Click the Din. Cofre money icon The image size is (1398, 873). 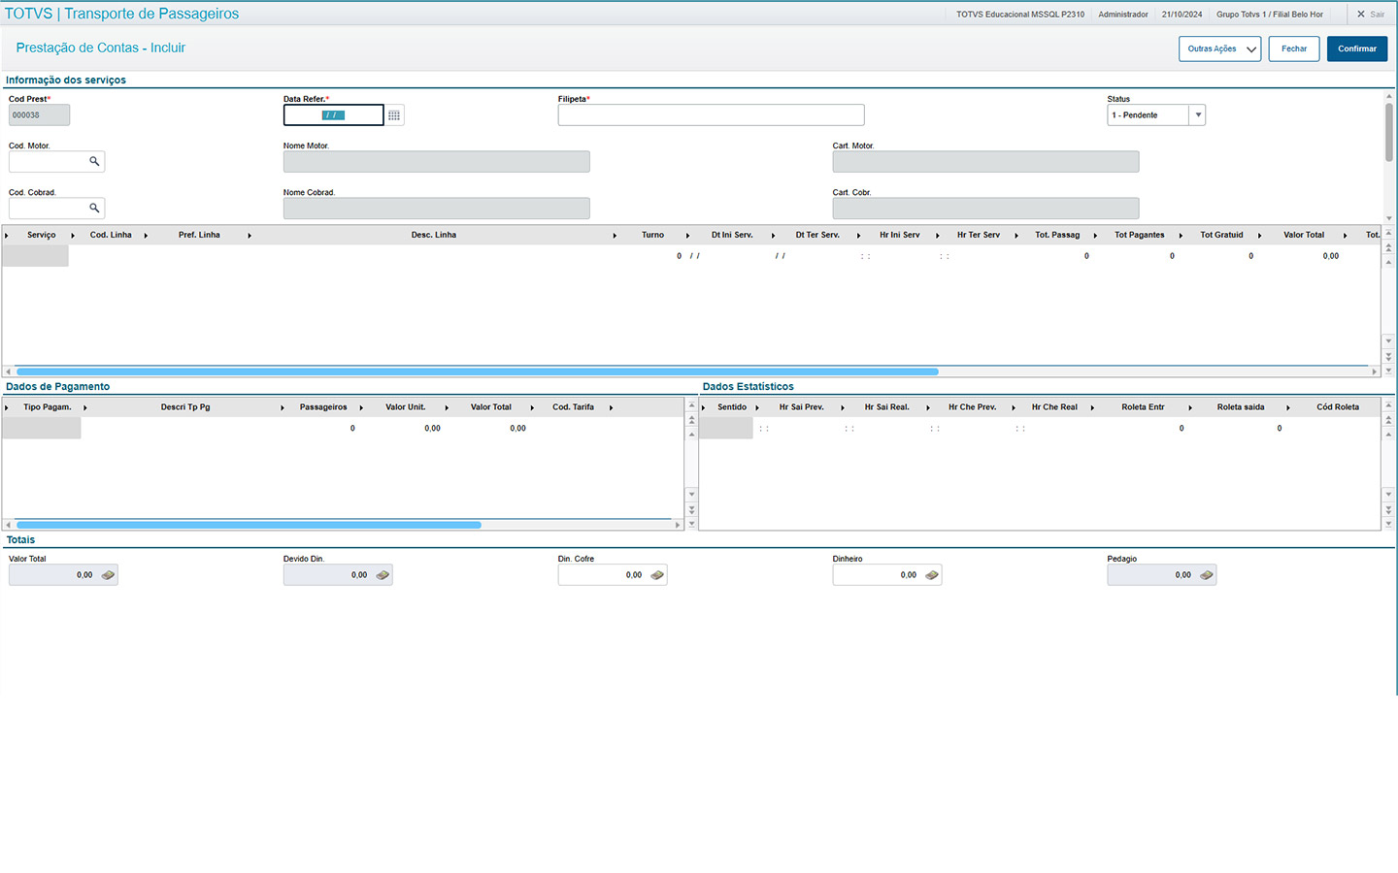point(657,575)
